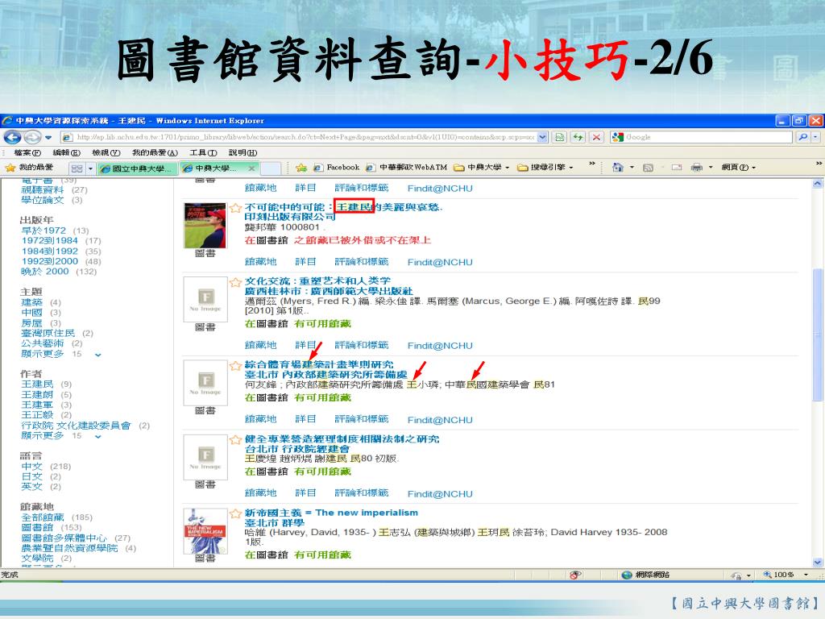Open the 工具(T) menu

point(203,152)
